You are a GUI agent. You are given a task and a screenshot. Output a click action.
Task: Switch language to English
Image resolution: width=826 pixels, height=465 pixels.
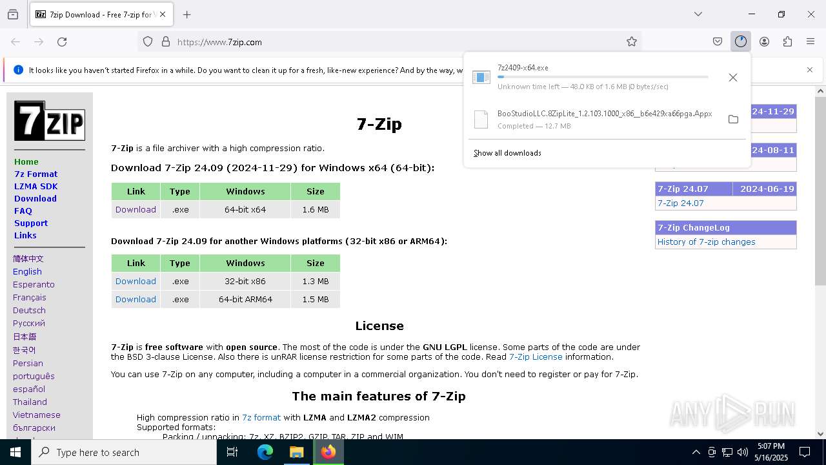(x=27, y=271)
